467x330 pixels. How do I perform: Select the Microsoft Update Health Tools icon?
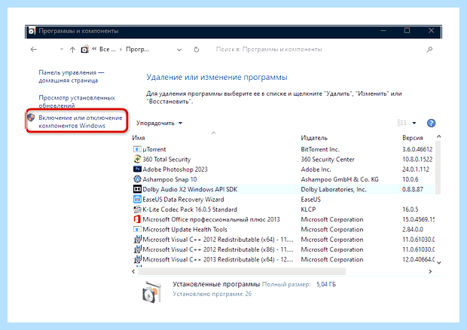tap(137, 229)
